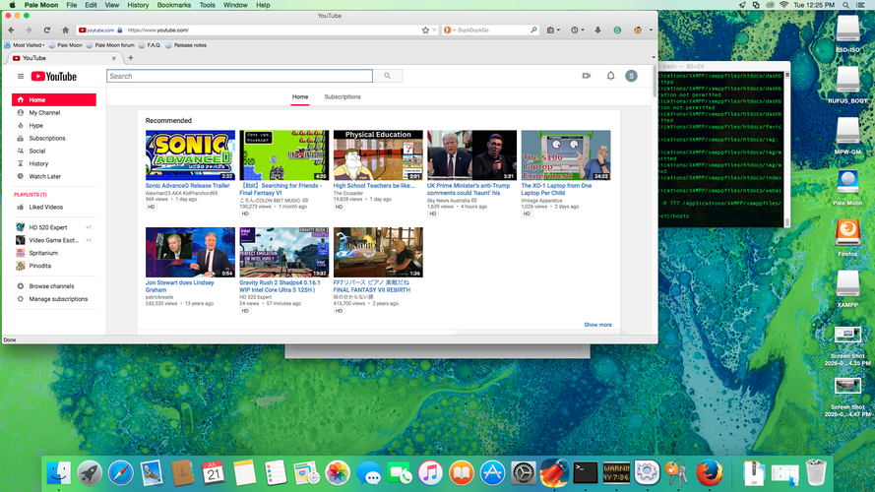Open Watch Later in sidebar
875x492 pixels.
point(44,176)
